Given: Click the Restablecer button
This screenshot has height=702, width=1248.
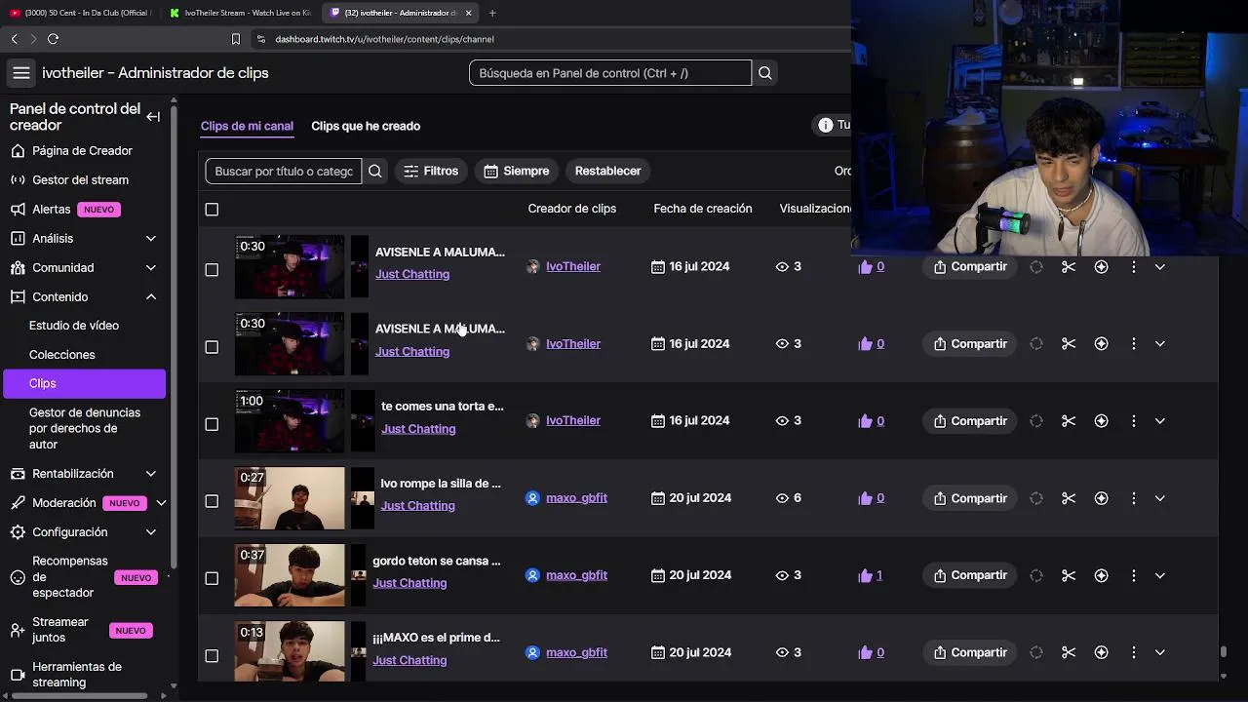Looking at the screenshot, I should tap(607, 172).
